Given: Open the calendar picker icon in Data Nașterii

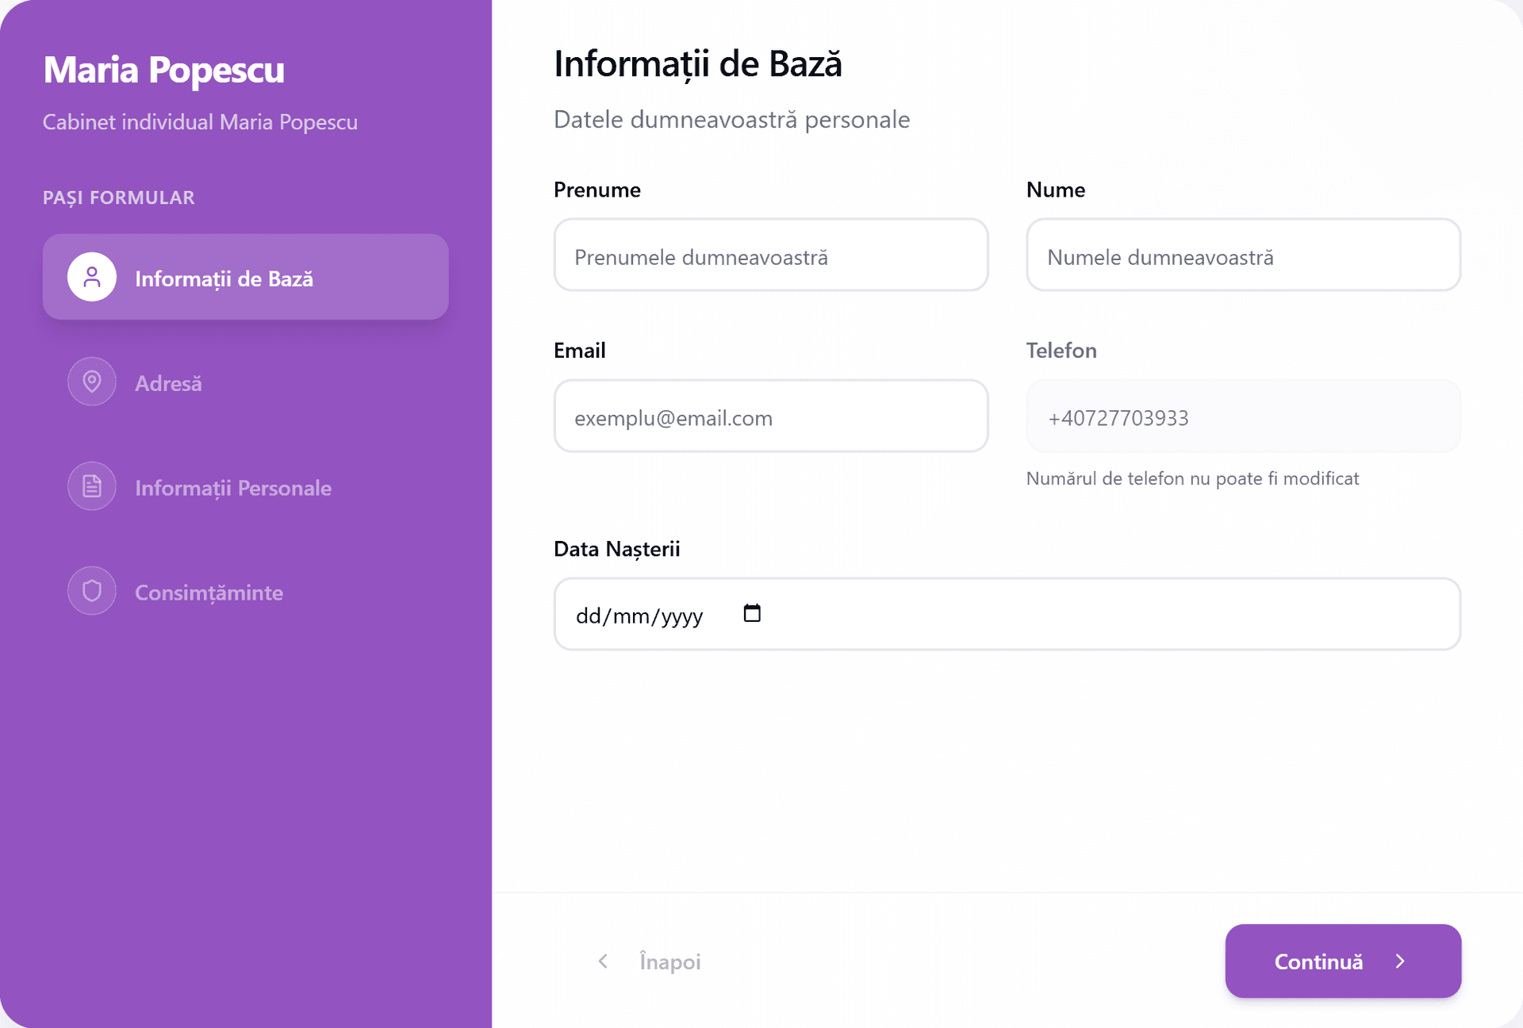Looking at the screenshot, I should (752, 613).
